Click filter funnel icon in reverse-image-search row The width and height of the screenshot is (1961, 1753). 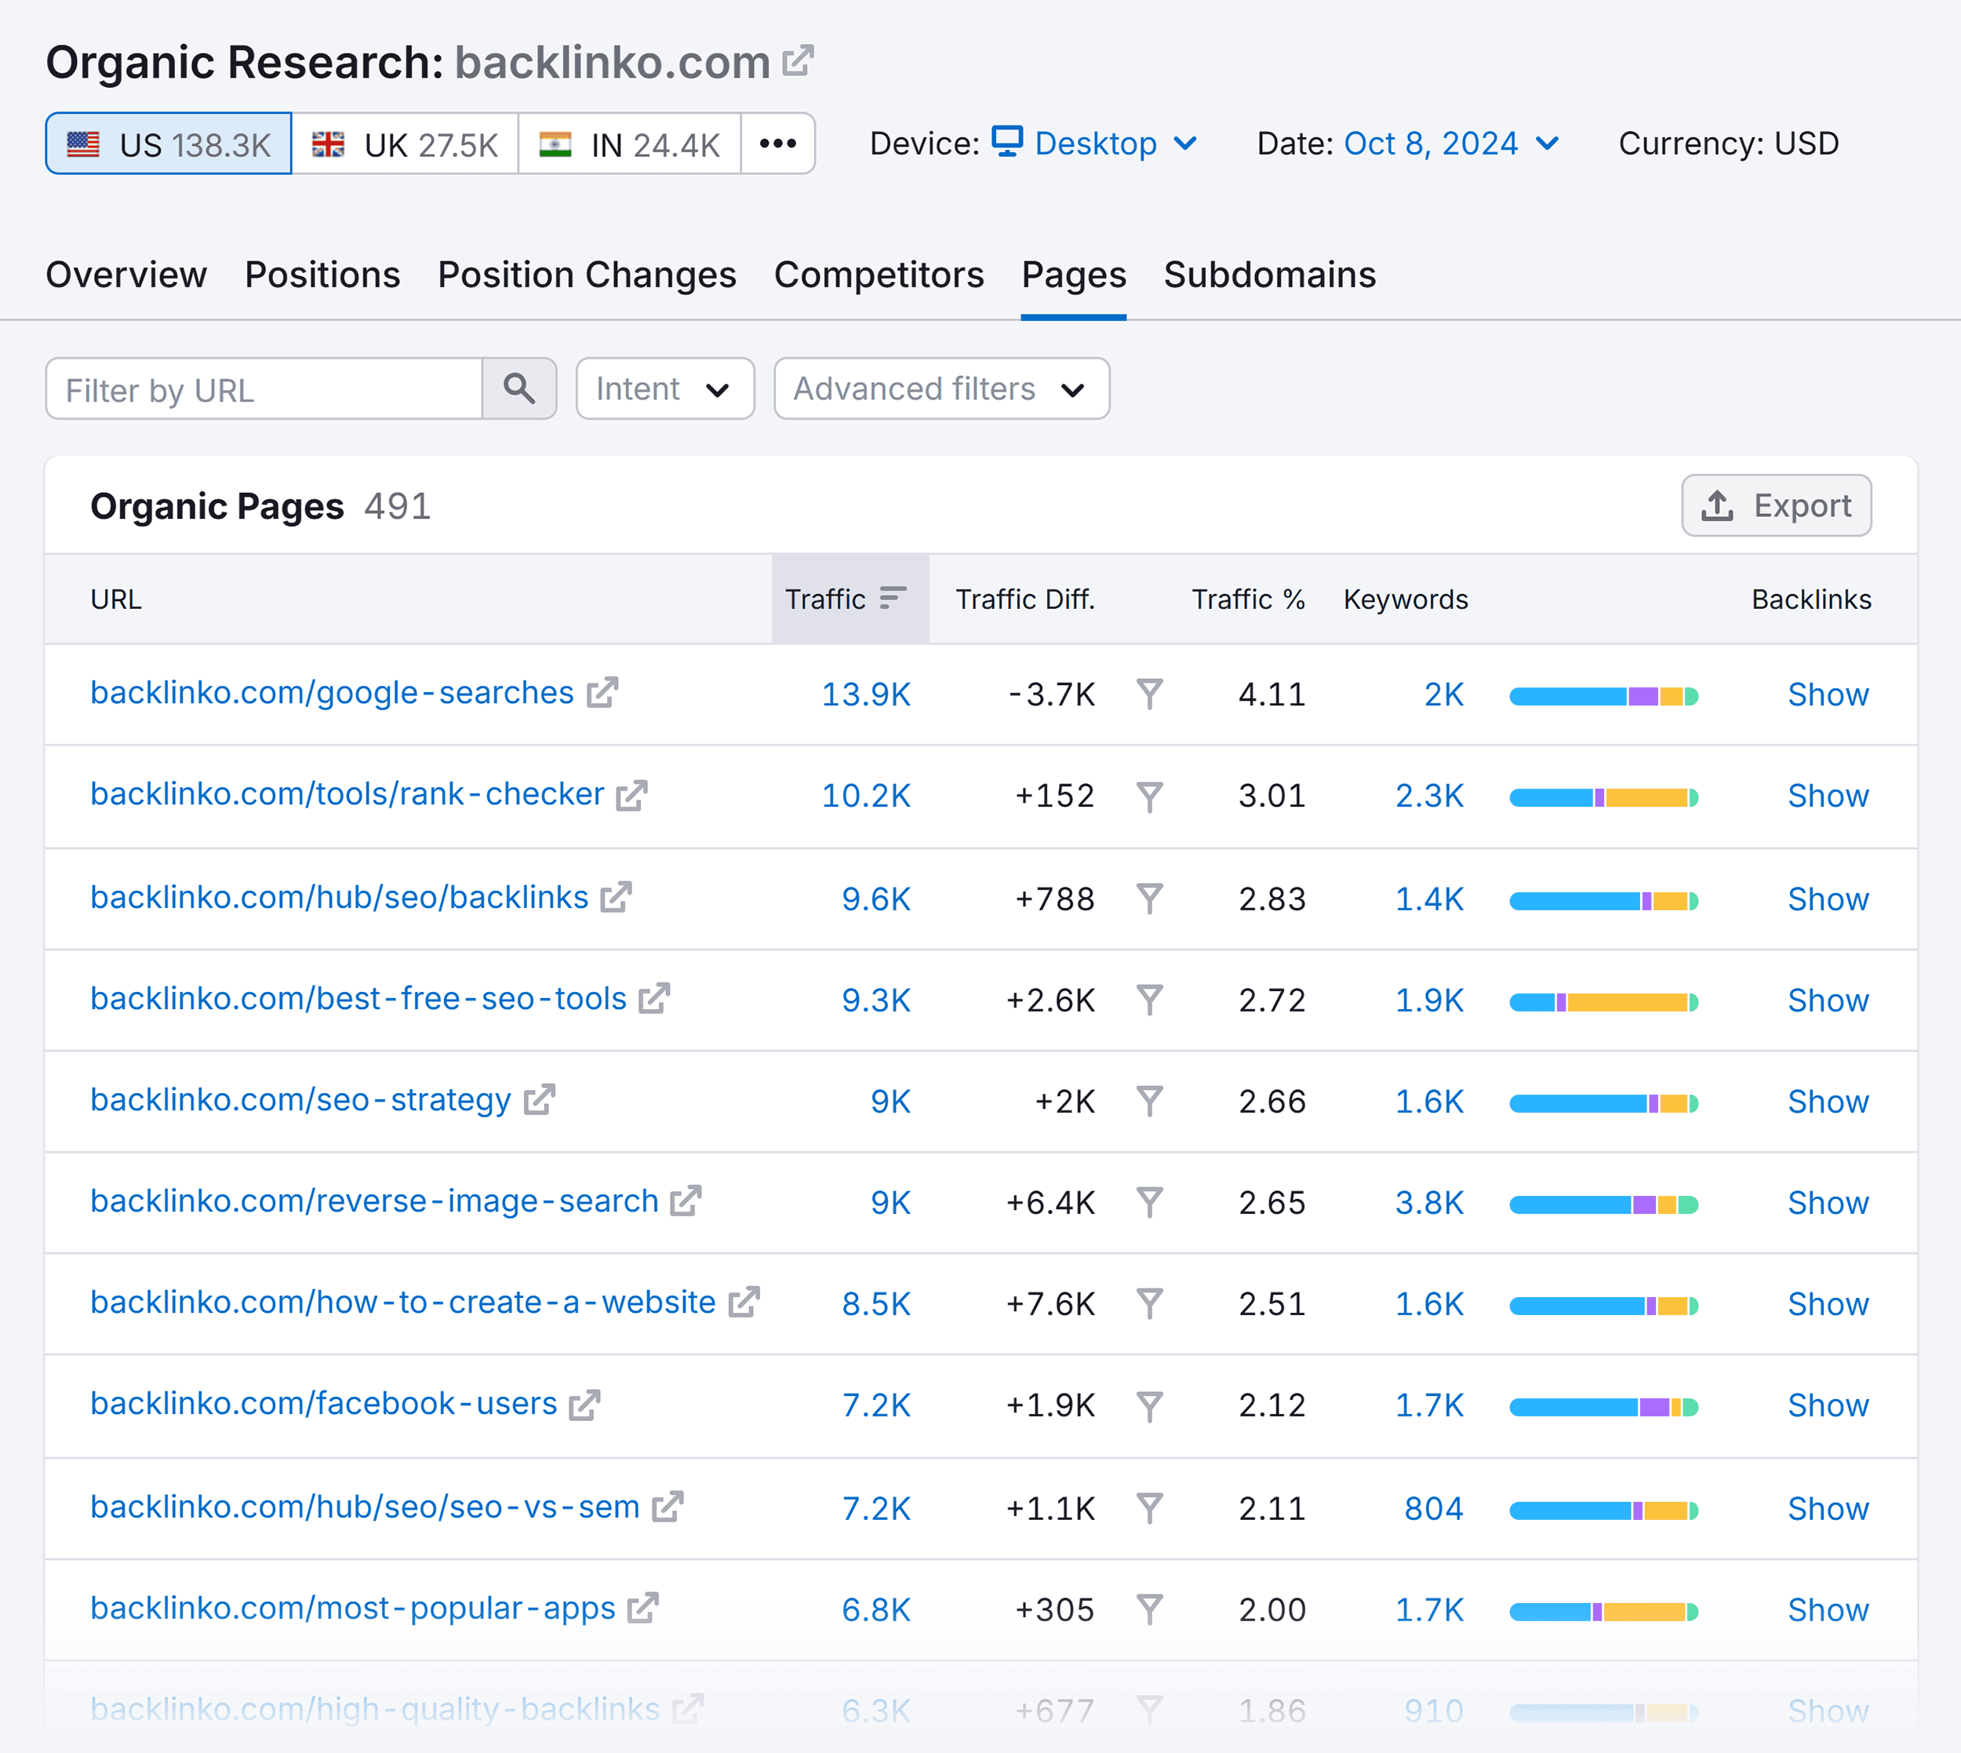tap(1149, 1203)
